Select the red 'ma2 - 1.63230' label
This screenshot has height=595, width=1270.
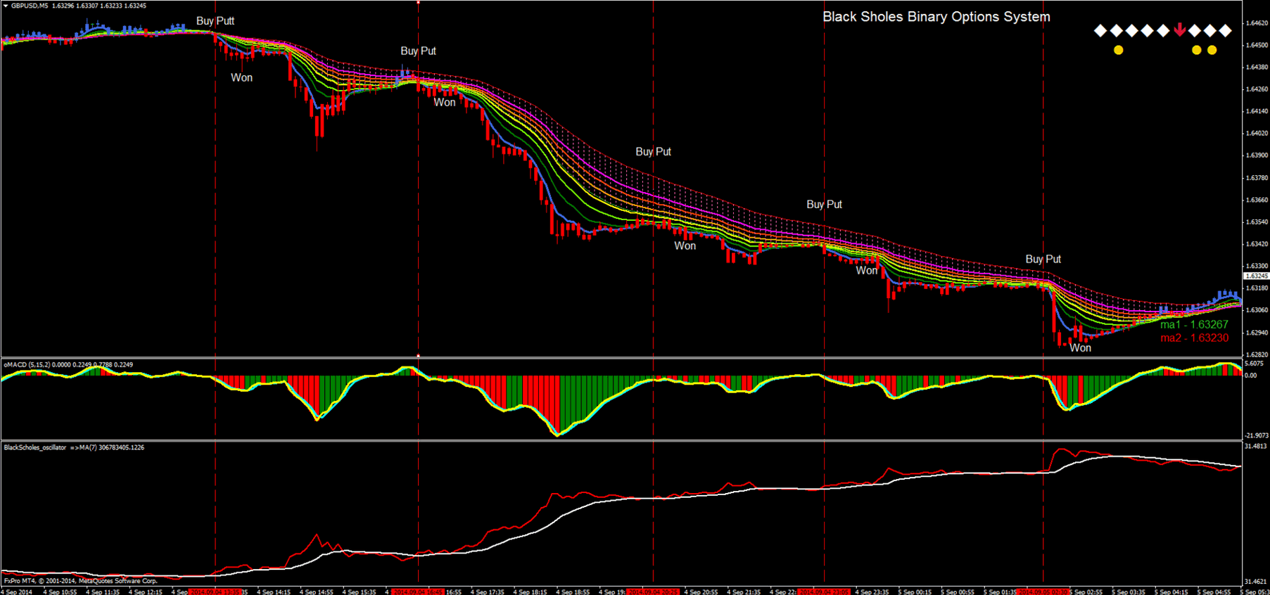(1194, 338)
